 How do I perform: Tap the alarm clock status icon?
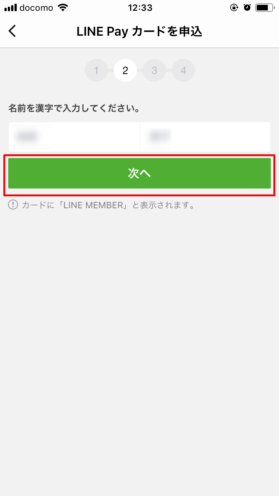click(247, 7)
